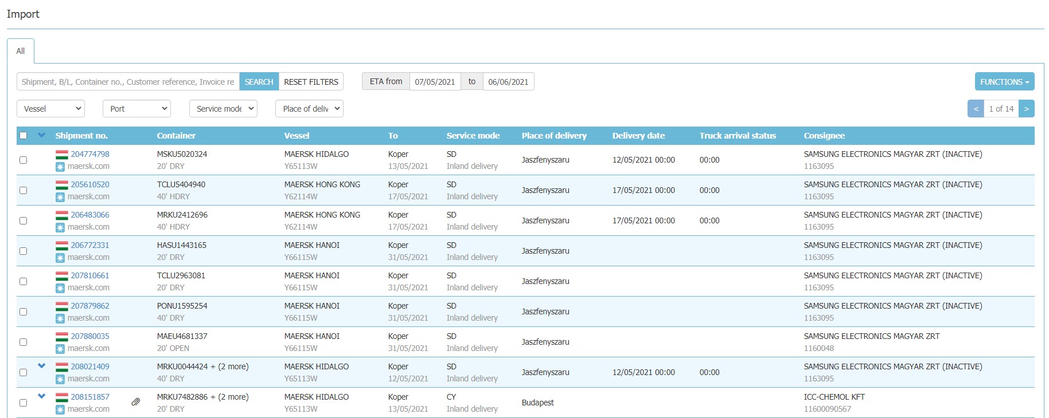Click Maersk star icon in row 207879862
The image size is (1049, 418).
pos(60,318)
